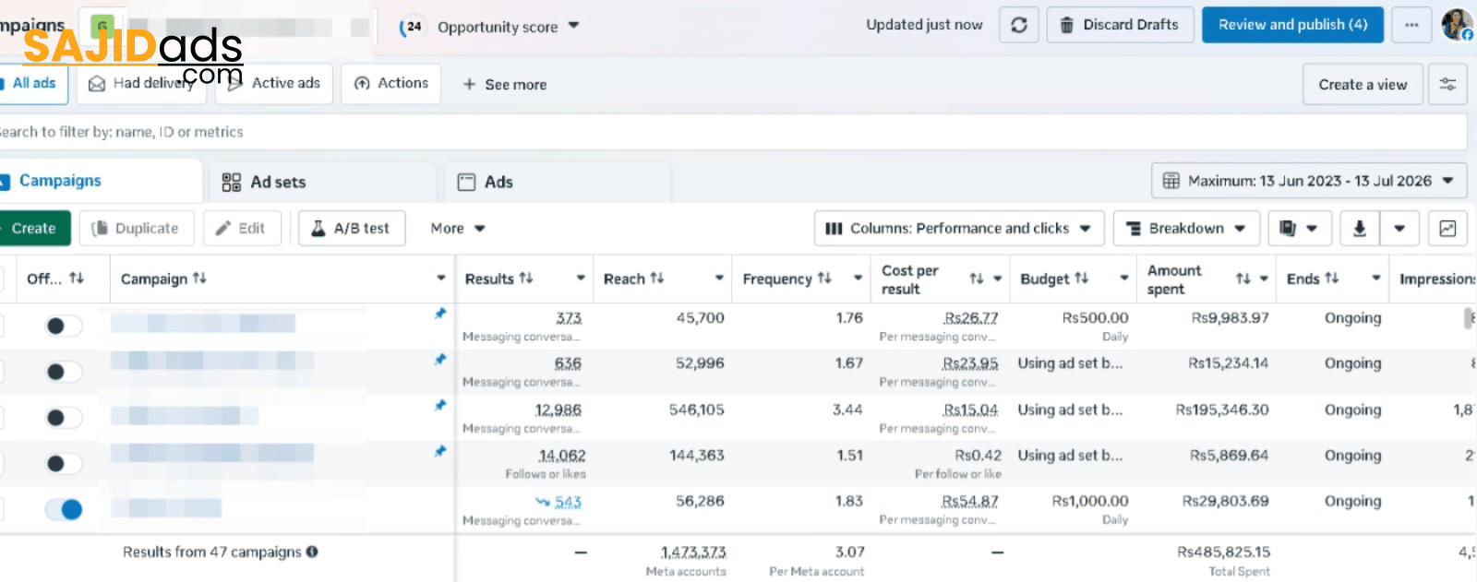
Task: Sort by Off/On column arrows
Action: 77,279
